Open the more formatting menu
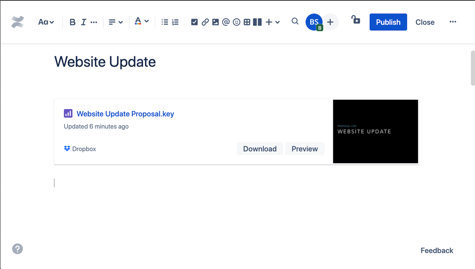Screen dimensions: 475x269 (94, 22)
